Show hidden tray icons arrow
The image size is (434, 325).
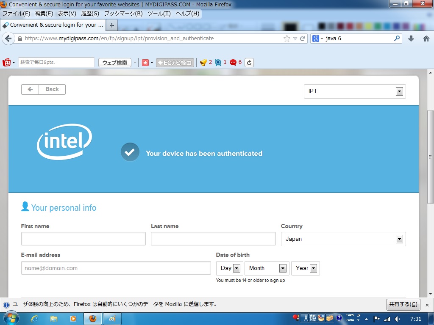point(366,319)
